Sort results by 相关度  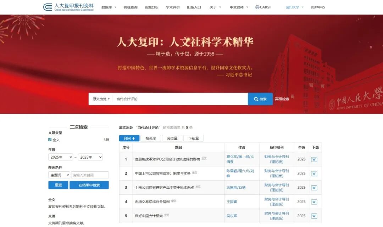(151, 138)
